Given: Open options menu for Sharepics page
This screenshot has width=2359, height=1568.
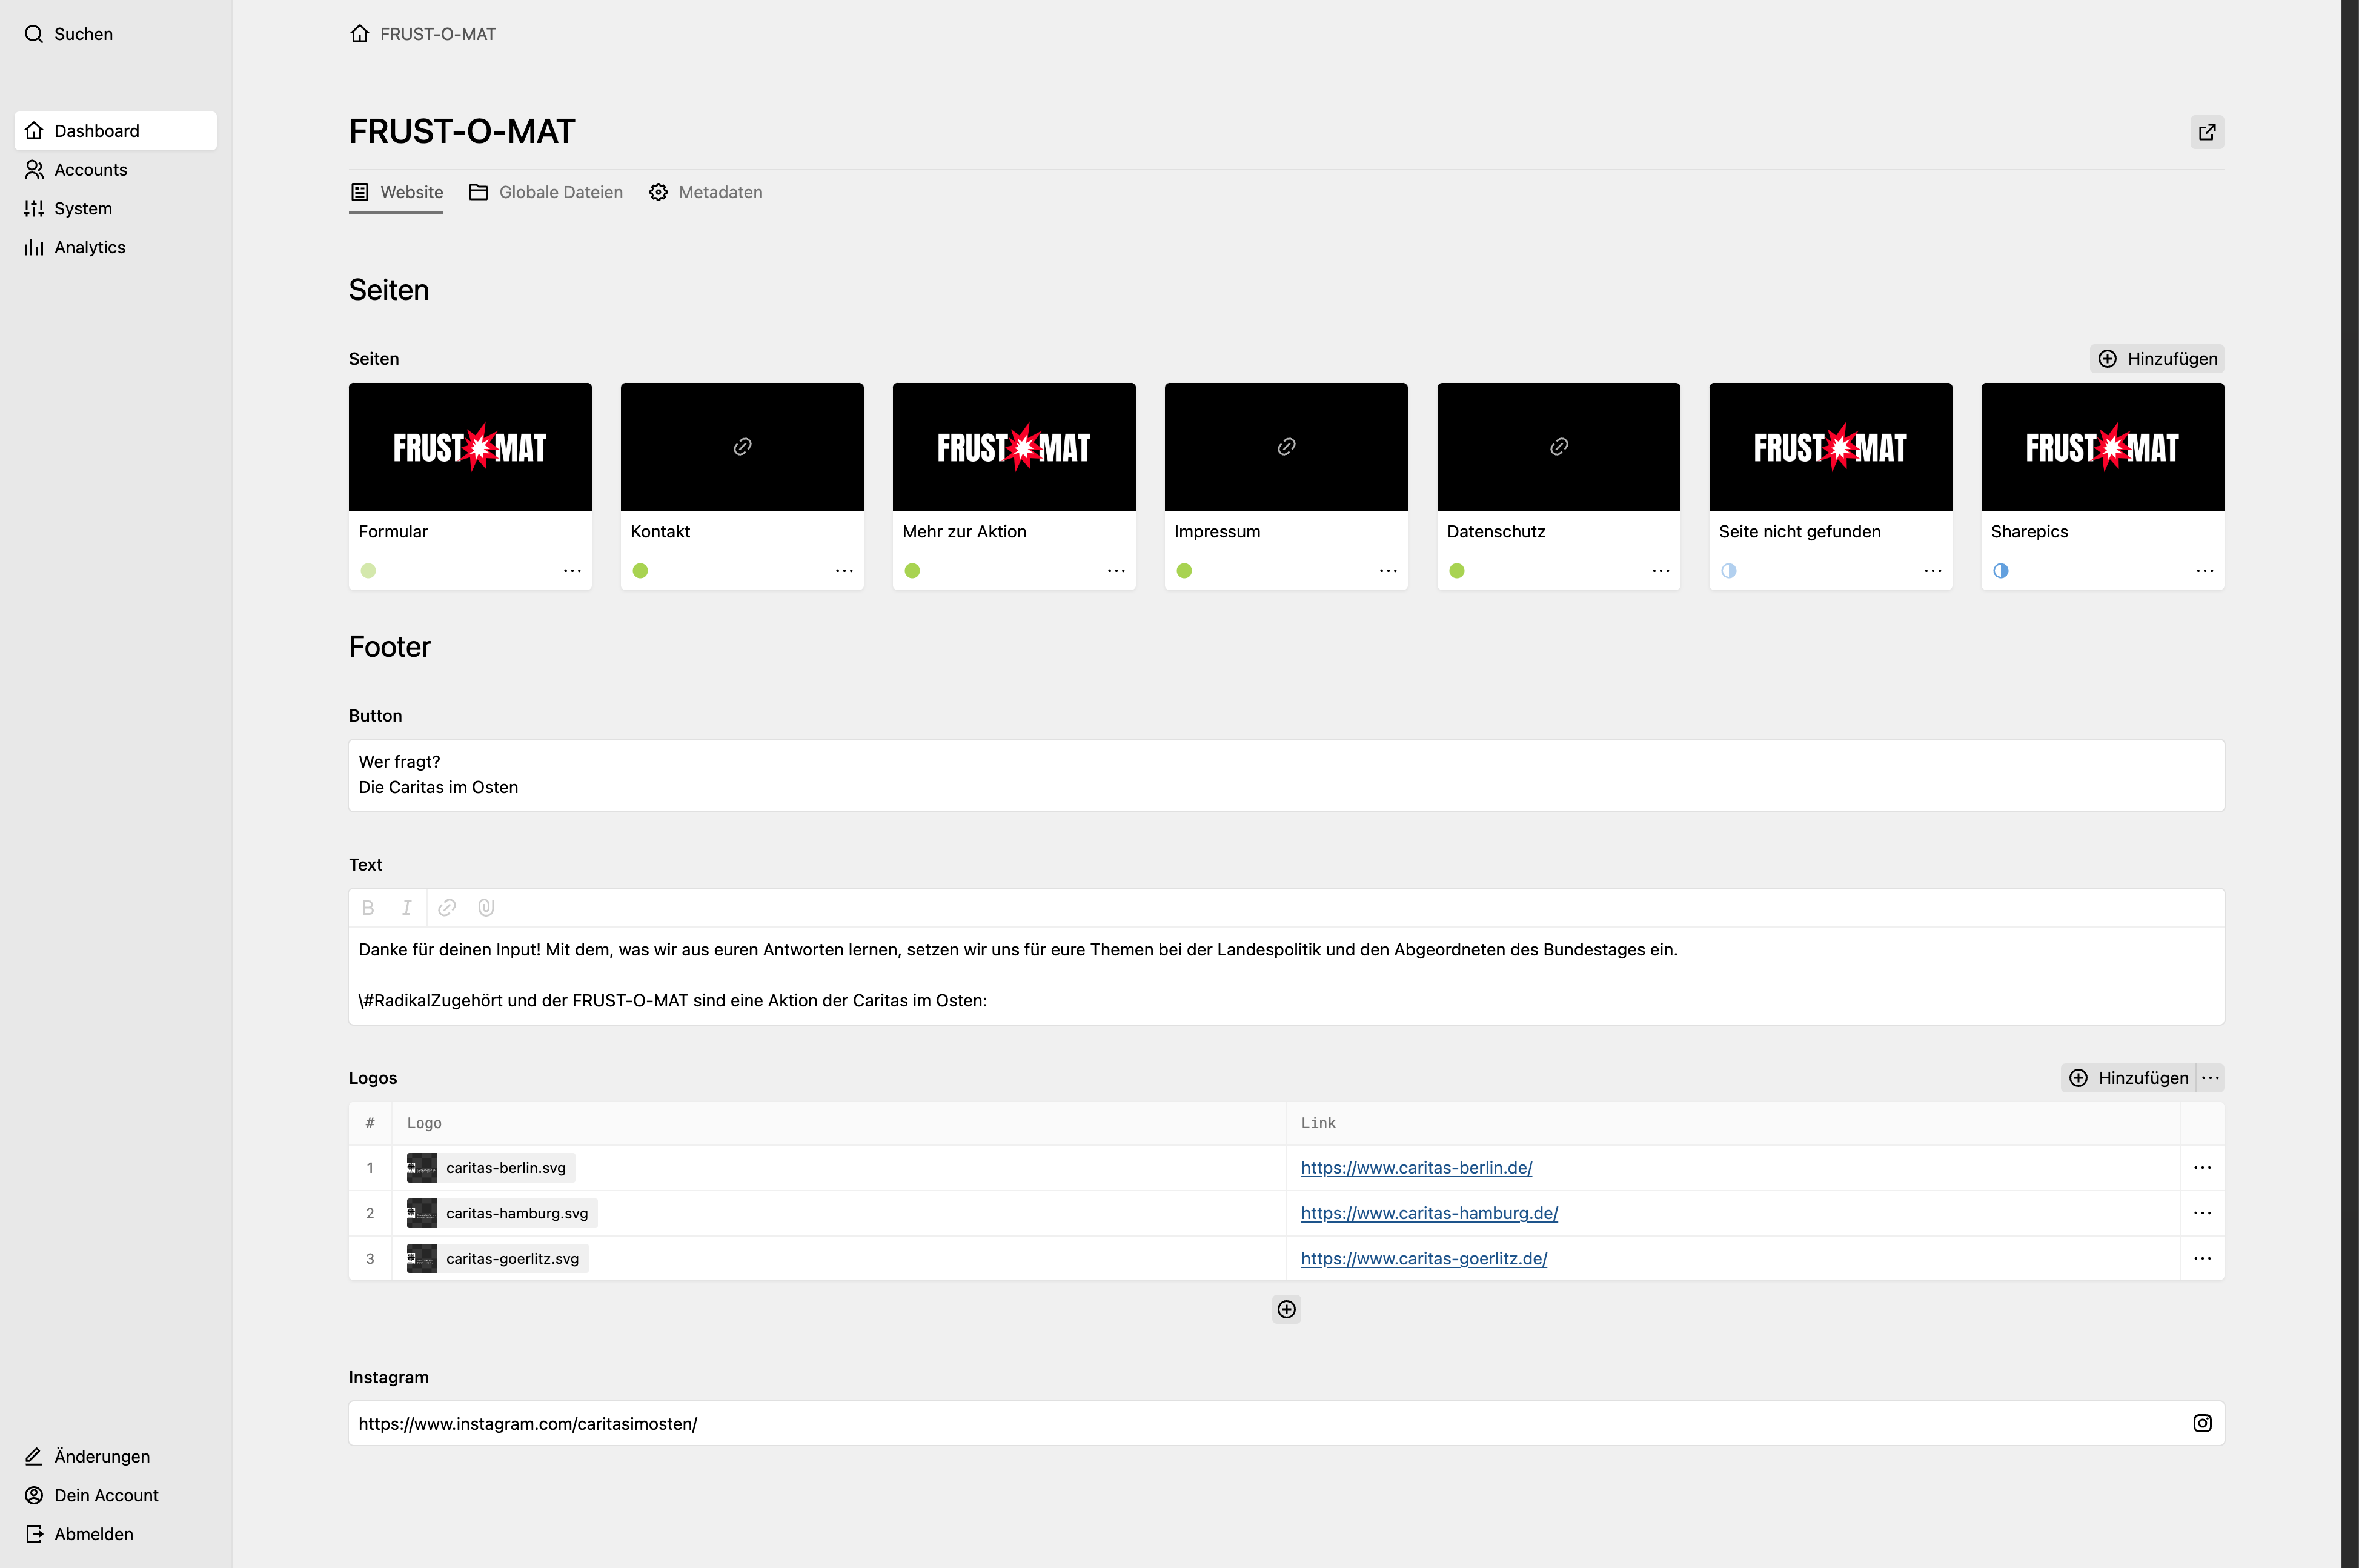Looking at the screenshot, I should (2205, 571).
